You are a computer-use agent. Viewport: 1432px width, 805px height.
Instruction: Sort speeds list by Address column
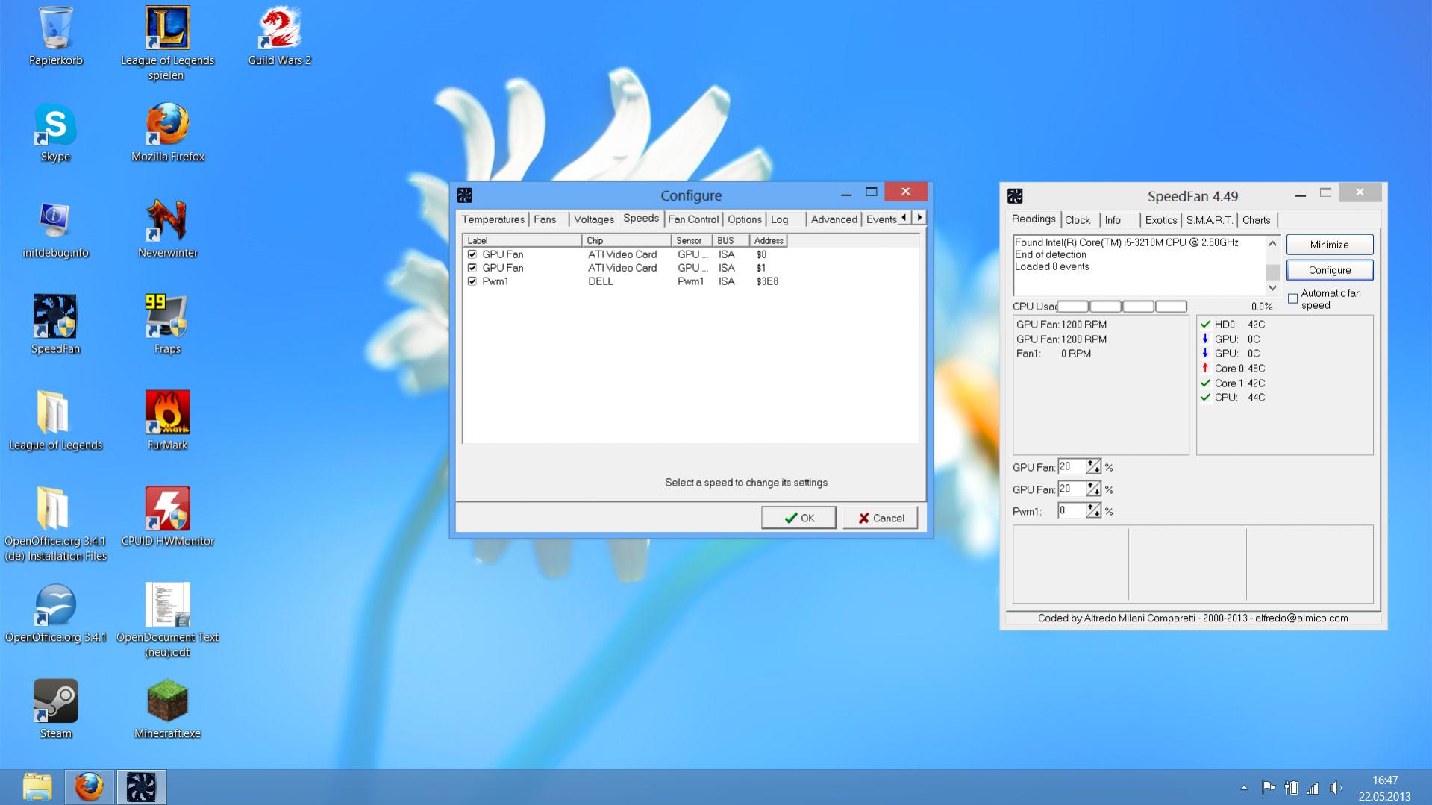coord(769,241)
